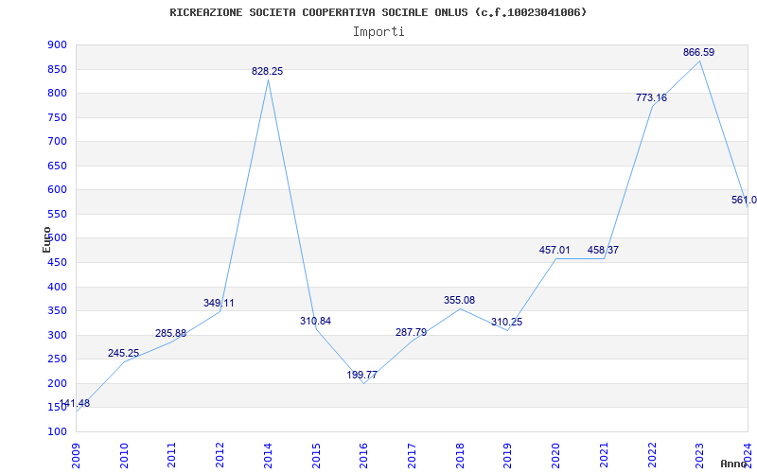Viewport: 757px width, 473px height.
Task: Click the 199.77 data label
Action: click(362, 375)
